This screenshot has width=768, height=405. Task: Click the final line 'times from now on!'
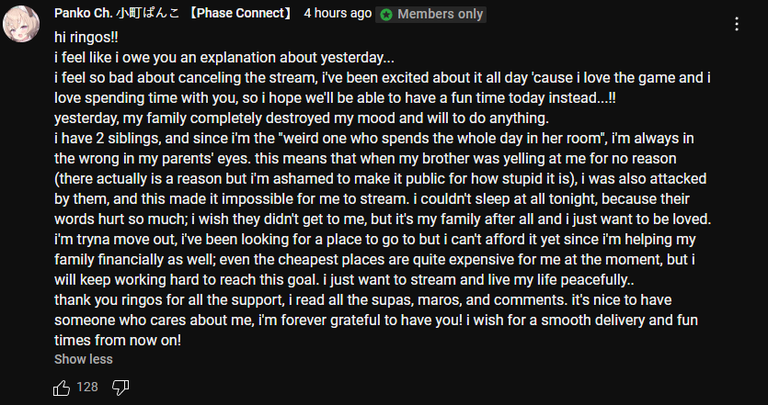pyautogui.click(x=118, y=340)
